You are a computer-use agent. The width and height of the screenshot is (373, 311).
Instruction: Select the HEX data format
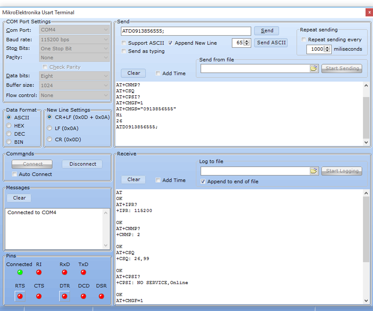tap(9, 126)
